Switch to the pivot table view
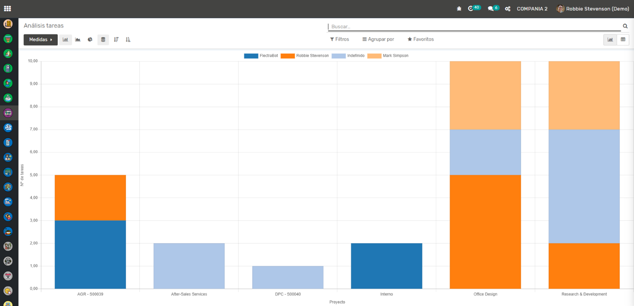The width and height of the screenshot is (634, 306). point(623,40)
